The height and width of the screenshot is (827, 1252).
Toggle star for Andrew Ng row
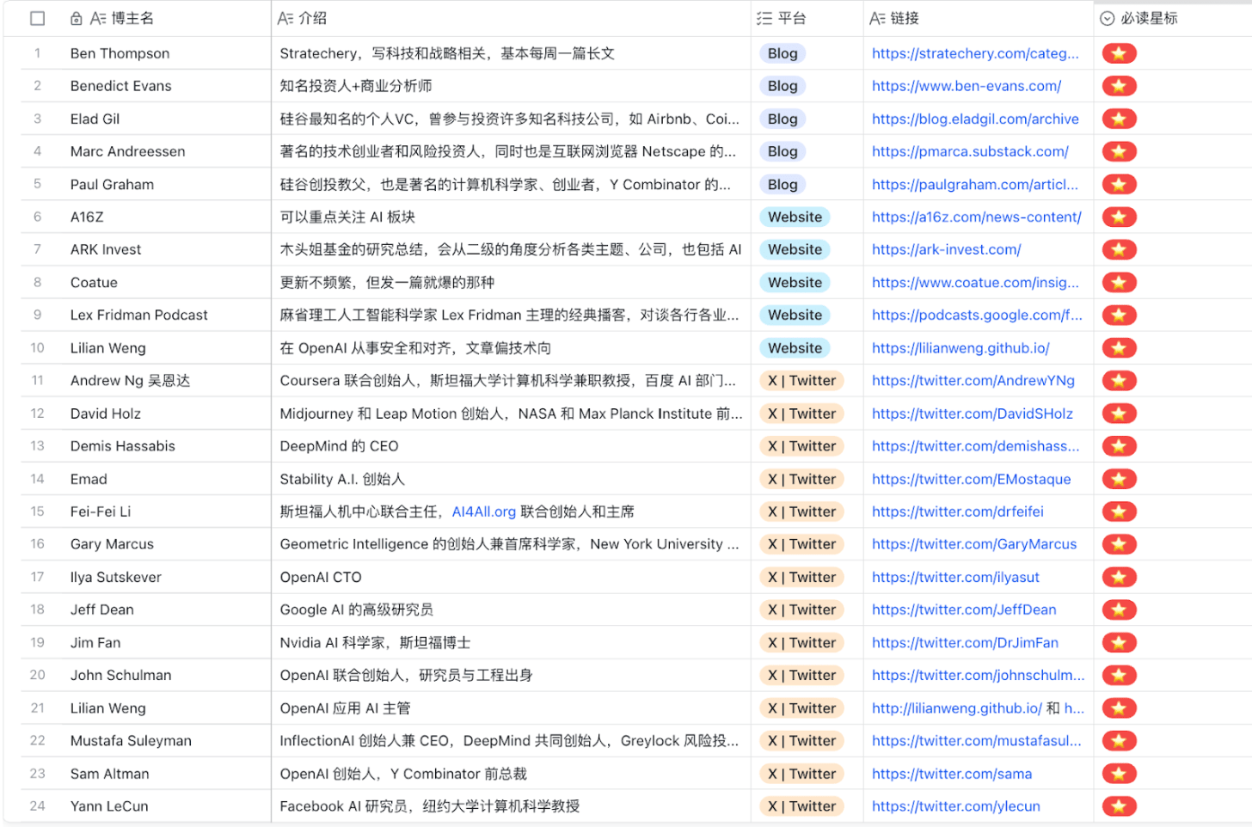(x=1119, y=381)
